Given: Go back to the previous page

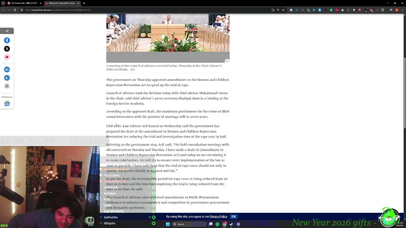Looking at the screenshot, I should (3, 10).
